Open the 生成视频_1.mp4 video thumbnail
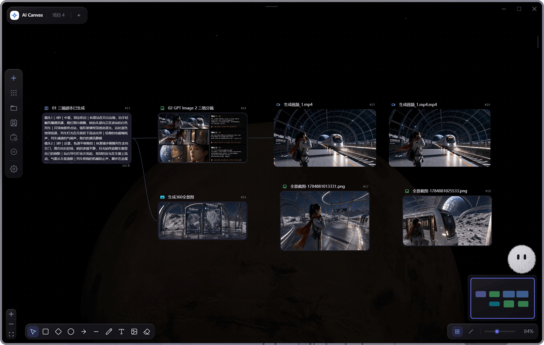 click(x=325, y=138)
